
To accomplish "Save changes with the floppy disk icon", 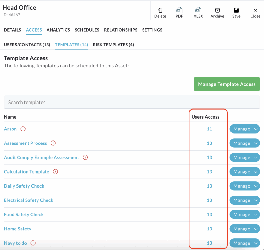I will (x=236, y=11).
